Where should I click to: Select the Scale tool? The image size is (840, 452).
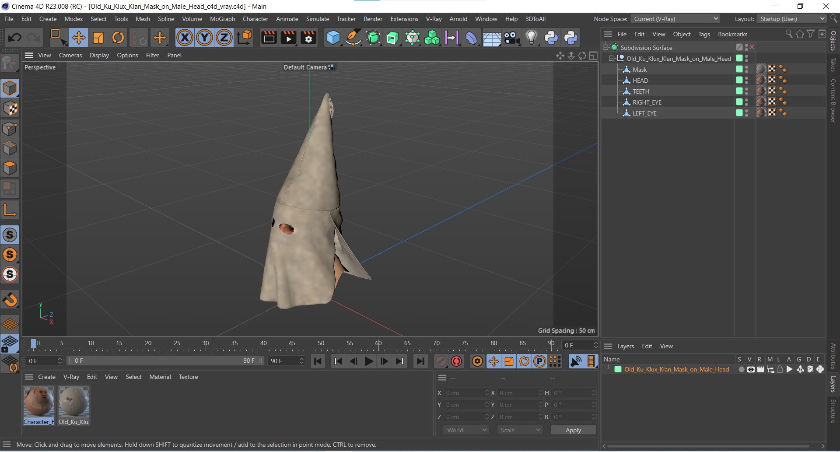click(x=98, y=38)
